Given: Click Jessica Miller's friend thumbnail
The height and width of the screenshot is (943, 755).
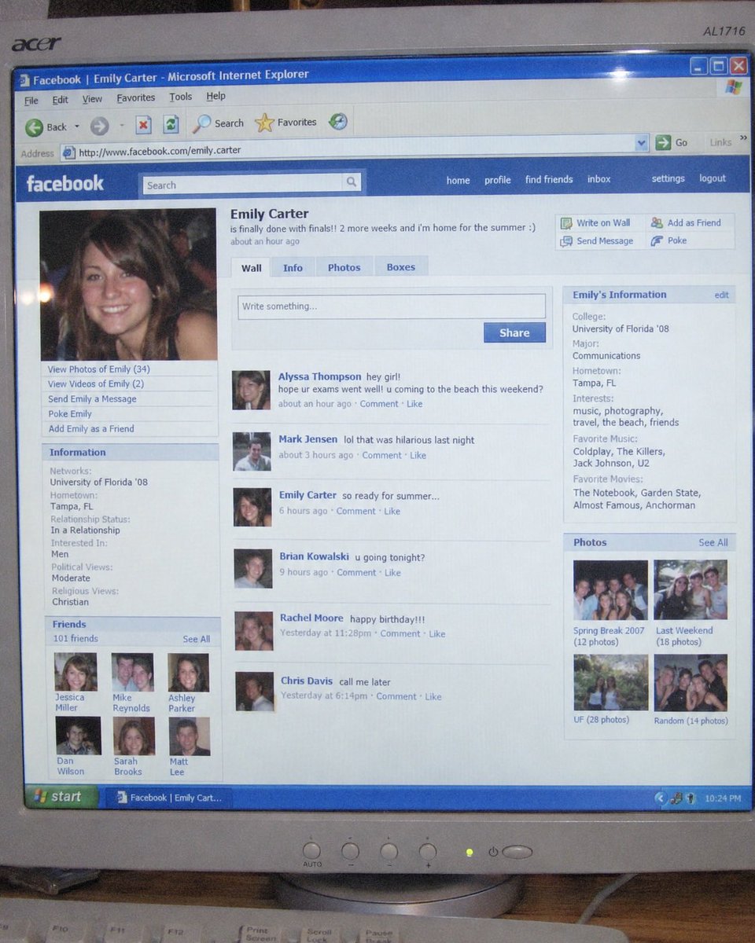Looking at the screenshot, I should 75,672.
